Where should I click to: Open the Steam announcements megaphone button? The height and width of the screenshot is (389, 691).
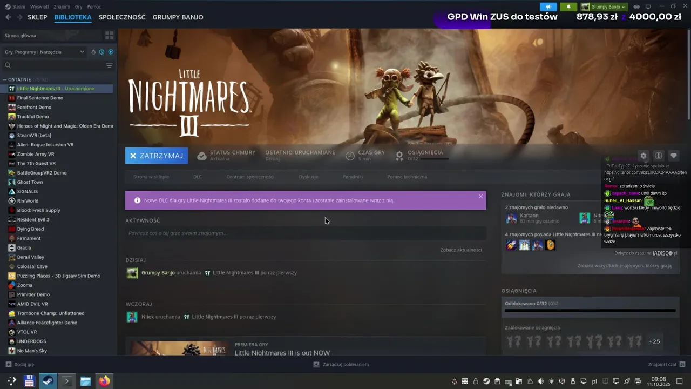pos(548,7)
